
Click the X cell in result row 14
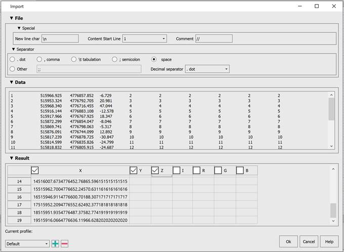tap(80, 181)
